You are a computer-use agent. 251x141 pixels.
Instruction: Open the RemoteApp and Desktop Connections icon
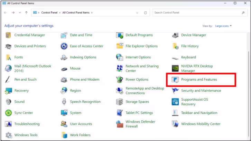tap(120, 91)
